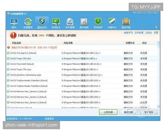Uncheck Malware.Heur_Generic.A checkbox for 1002.vi
166x132 pixels.
[8, 97]
